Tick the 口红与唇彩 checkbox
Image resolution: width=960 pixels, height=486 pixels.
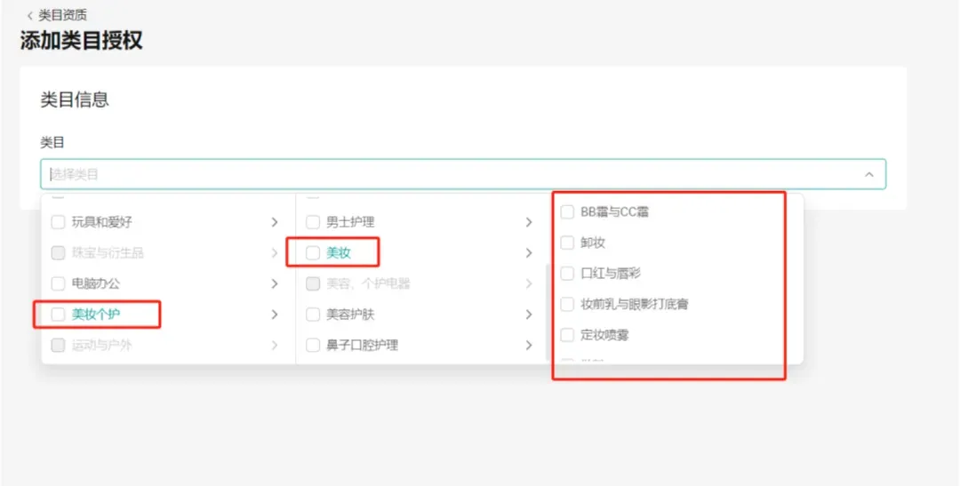567,273
